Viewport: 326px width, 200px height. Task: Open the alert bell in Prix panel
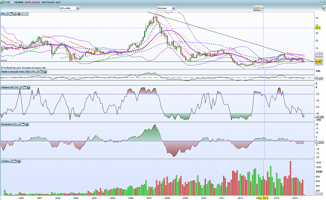tap(15, 14)
